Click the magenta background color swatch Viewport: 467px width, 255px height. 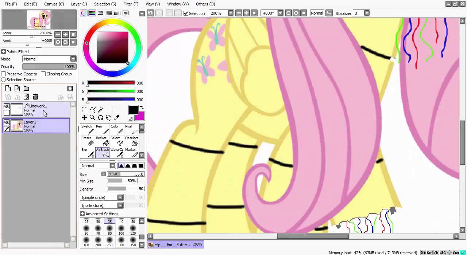[x=140, y=116]
